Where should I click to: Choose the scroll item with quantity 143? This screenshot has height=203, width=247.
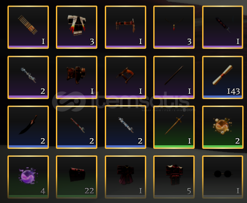[223, 78]
